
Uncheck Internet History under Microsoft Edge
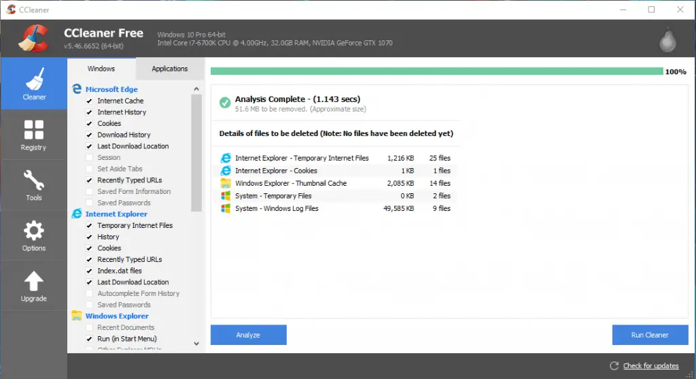(89, 112)
